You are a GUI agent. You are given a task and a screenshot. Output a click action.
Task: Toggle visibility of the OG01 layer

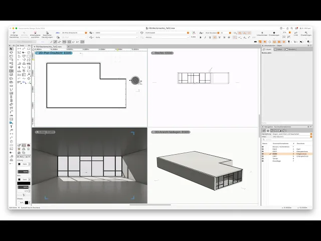point(263,152)
